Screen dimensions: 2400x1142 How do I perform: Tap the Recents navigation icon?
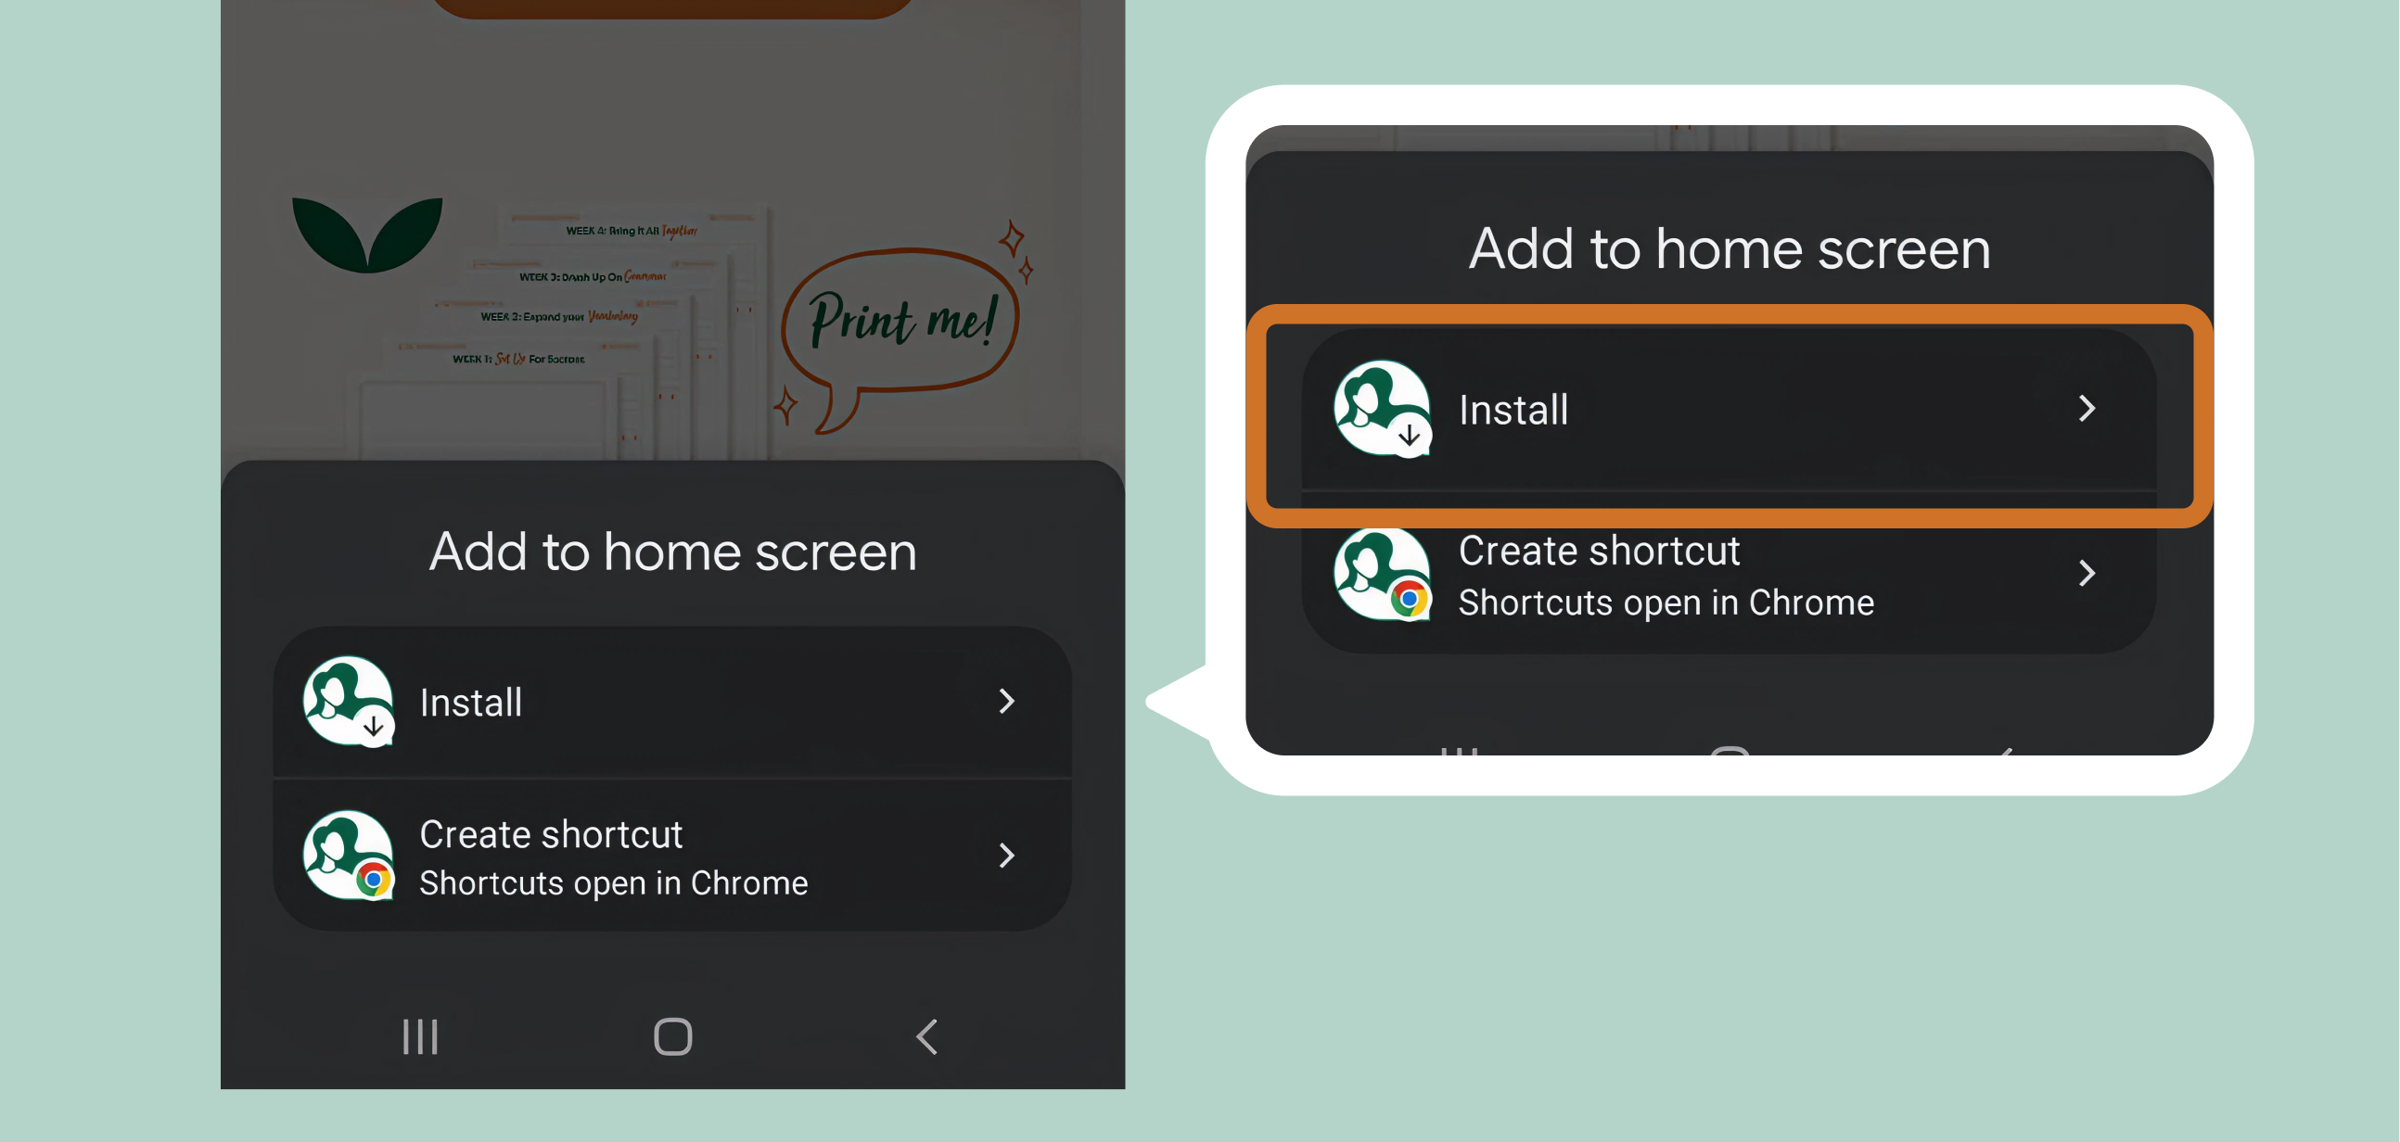418,1035
